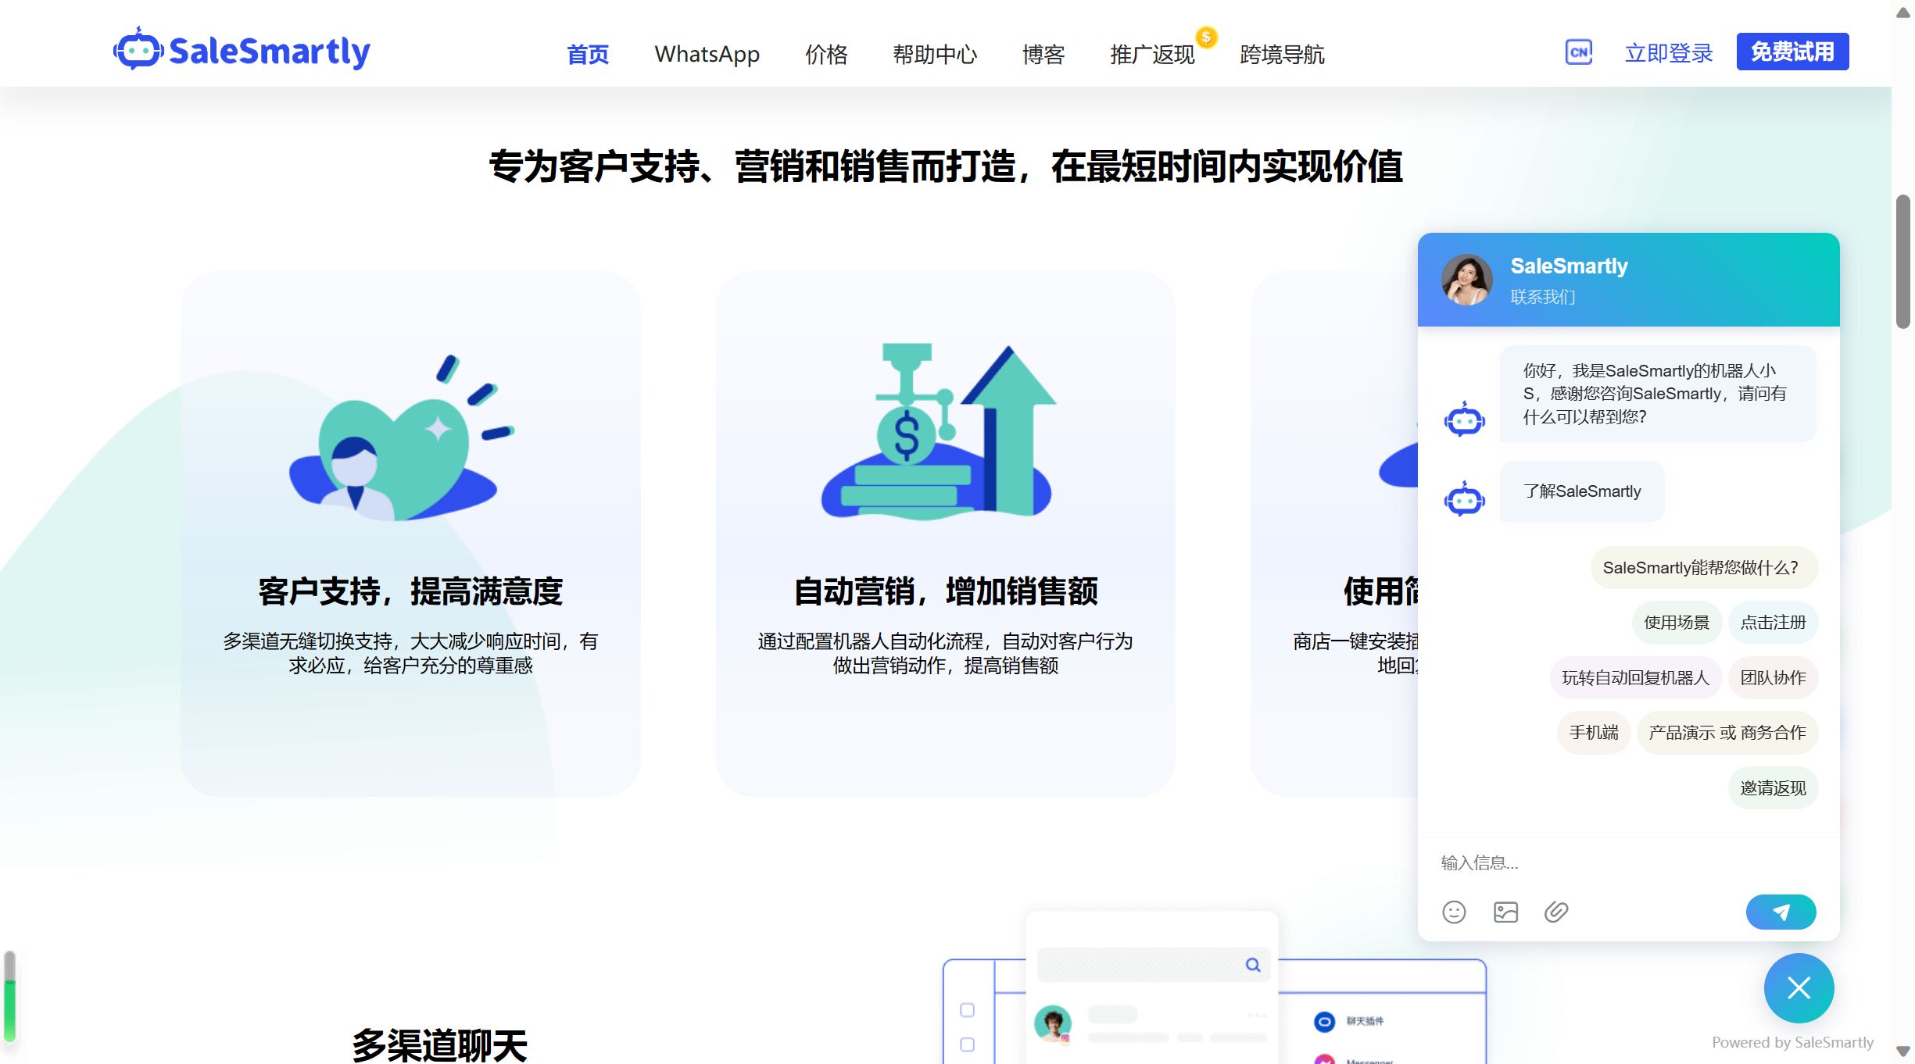The image size is (1915, 1064).
Task: Click the CN language switcher icon
Action: 1578,51
